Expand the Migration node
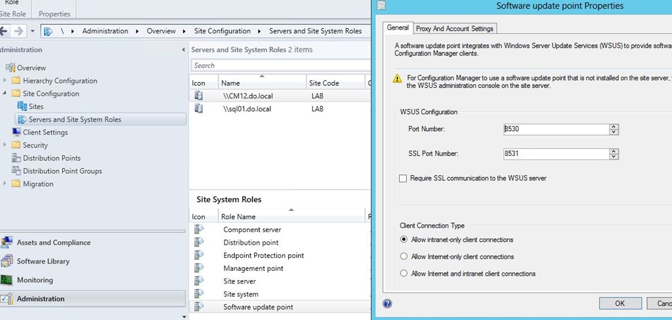The image size is (672, 320). pos(5,184)
